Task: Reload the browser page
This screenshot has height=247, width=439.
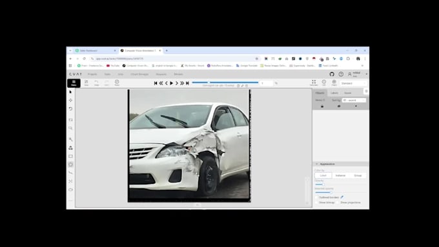Action: tap(85, 59)
